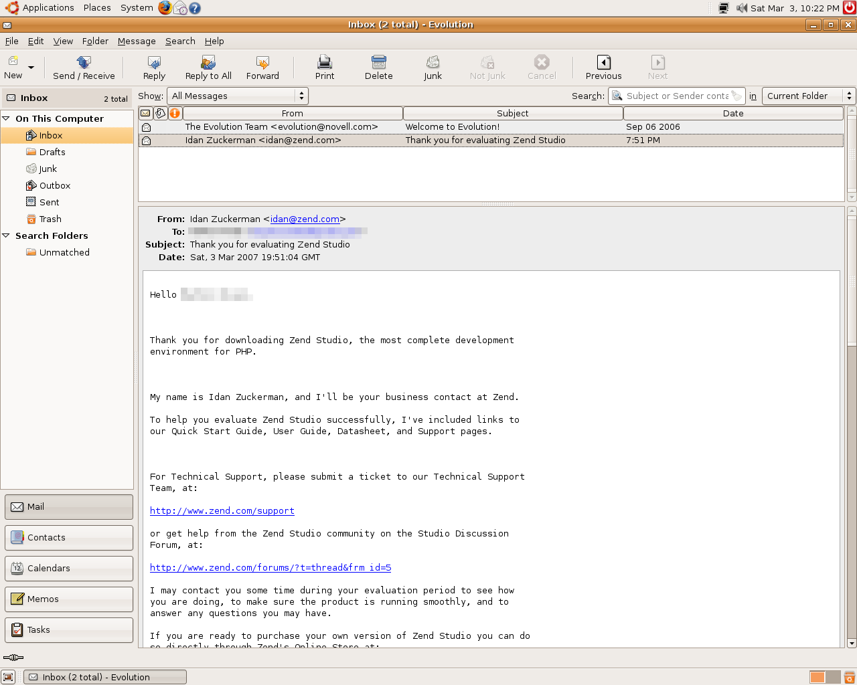Screen dimensions: 857x685
Task: Toggle read status icon of Idan Zuckerman message
Action: (x=146, y=140)
